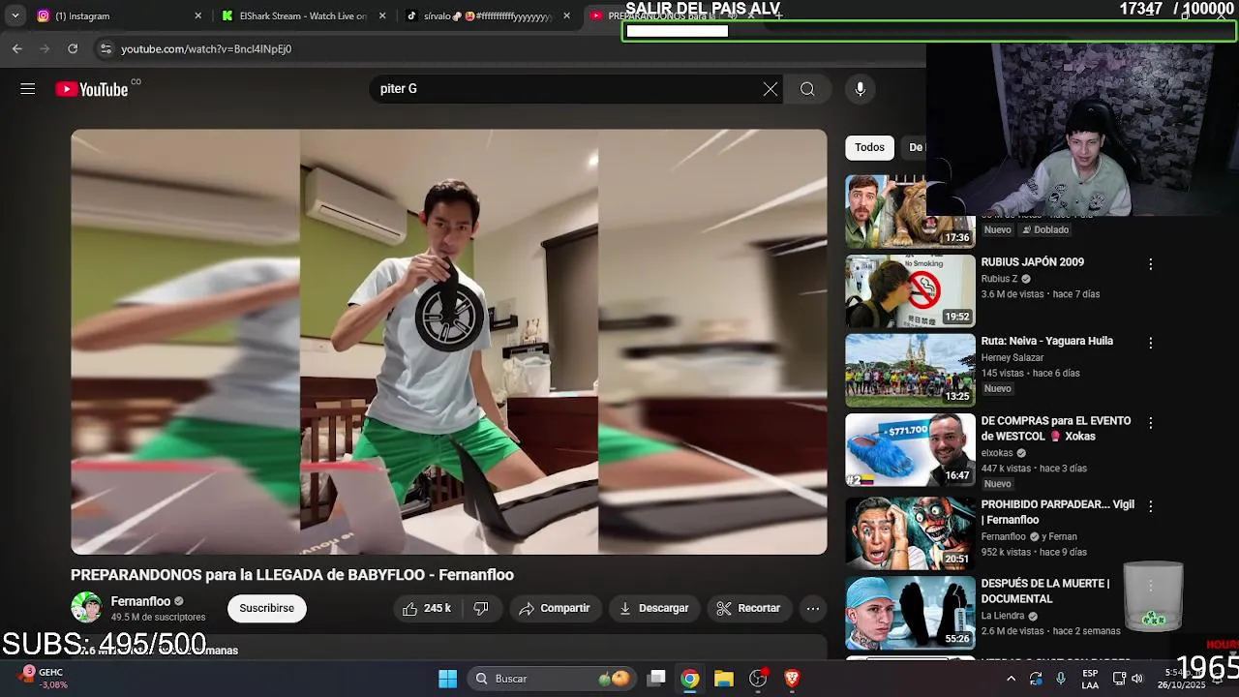Open the tab search dropdown in Chrome
Screen dimensions: 1239x697
pos(15,15)
